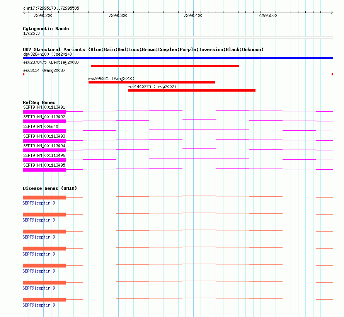Click the magenta exon block of NM_006640
Viewport: 344px width, 317px height.
point(44,131)
